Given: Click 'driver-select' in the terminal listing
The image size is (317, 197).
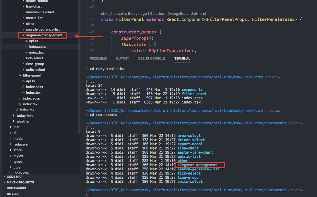Looking at the screenshot, I should click(191, 140).
